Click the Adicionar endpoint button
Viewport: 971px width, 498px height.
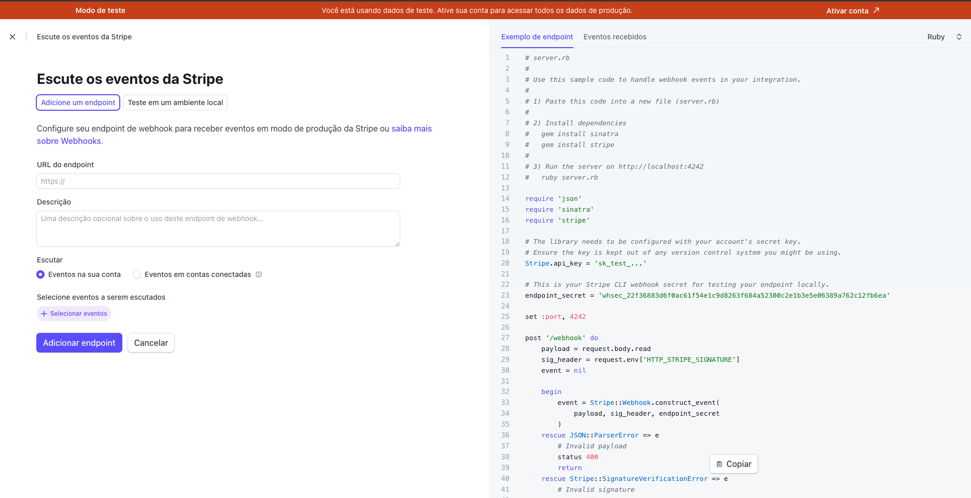pos(79,343)
